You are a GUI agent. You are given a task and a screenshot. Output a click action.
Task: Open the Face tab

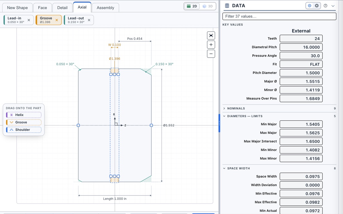point(43,8)
